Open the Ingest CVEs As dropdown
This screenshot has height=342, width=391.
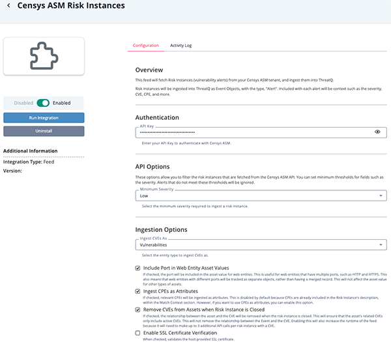click(x=261, y=245)
